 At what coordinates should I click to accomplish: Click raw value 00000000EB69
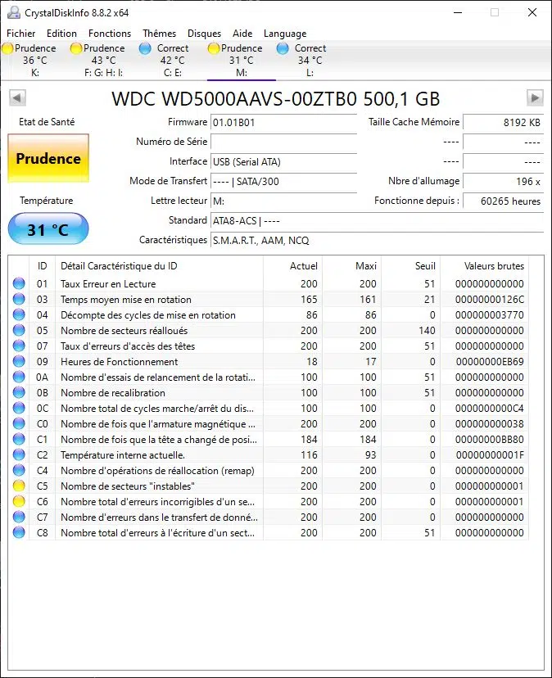[x=490, y=361]
